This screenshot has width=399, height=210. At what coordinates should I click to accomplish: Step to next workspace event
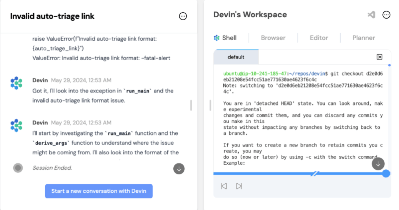[x=239, y=186]
